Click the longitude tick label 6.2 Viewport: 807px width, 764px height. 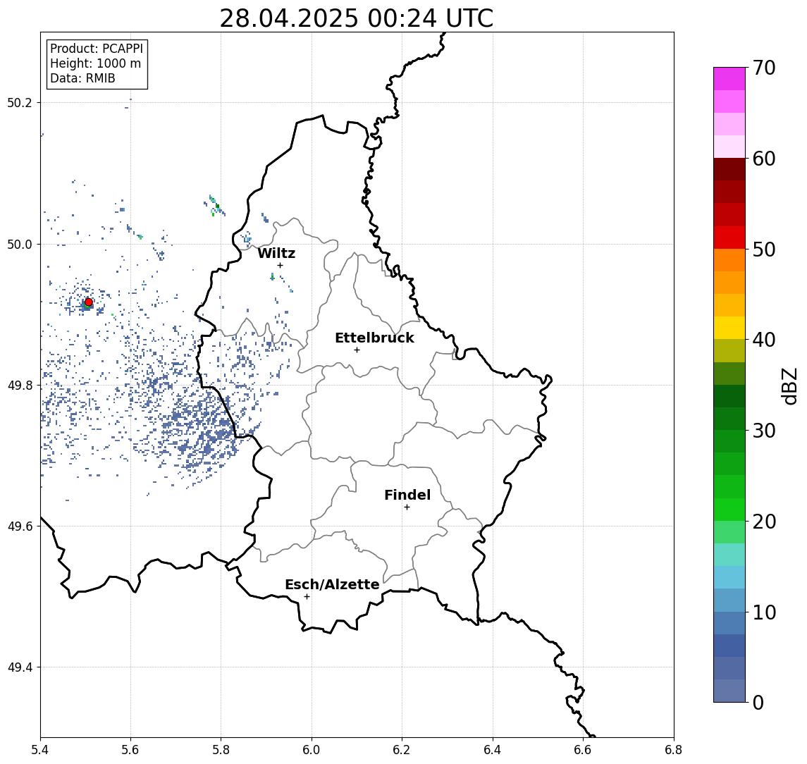pyautogui.click(x=402, y=750)
